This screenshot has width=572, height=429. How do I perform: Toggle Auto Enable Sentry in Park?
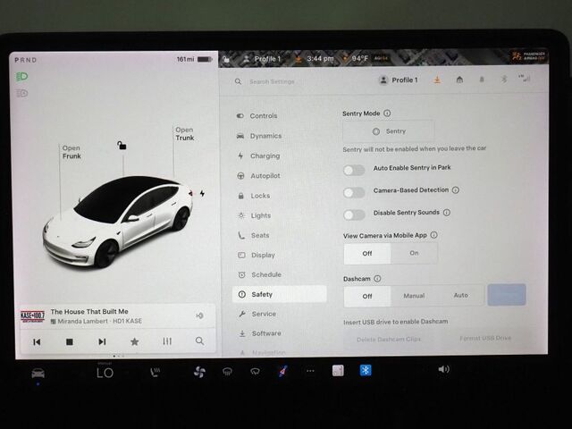[x=354, y=168]
